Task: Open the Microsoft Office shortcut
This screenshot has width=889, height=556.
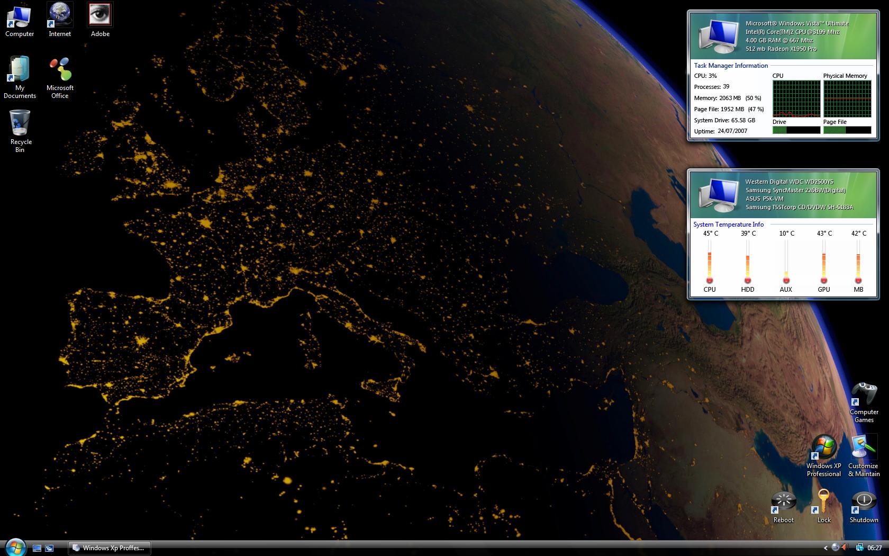Action: (x=60, y=70)
